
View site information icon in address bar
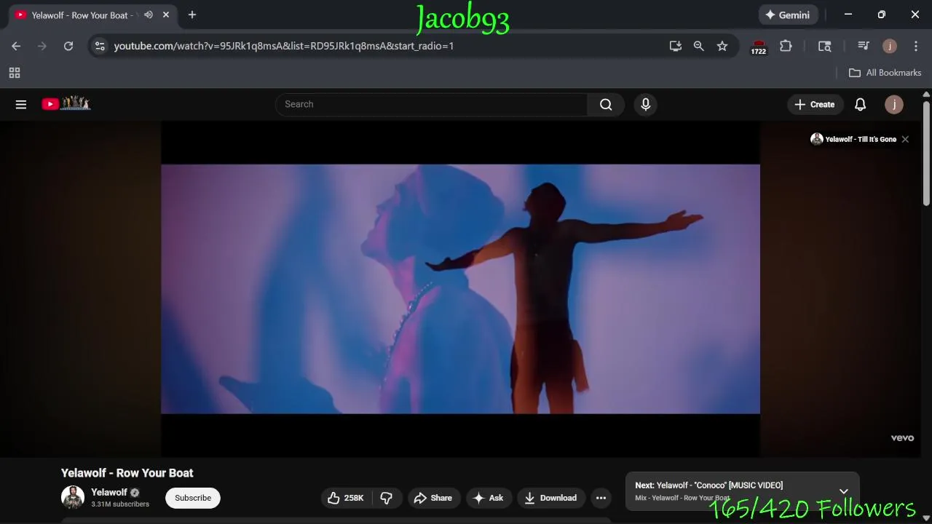coord(100,46)
